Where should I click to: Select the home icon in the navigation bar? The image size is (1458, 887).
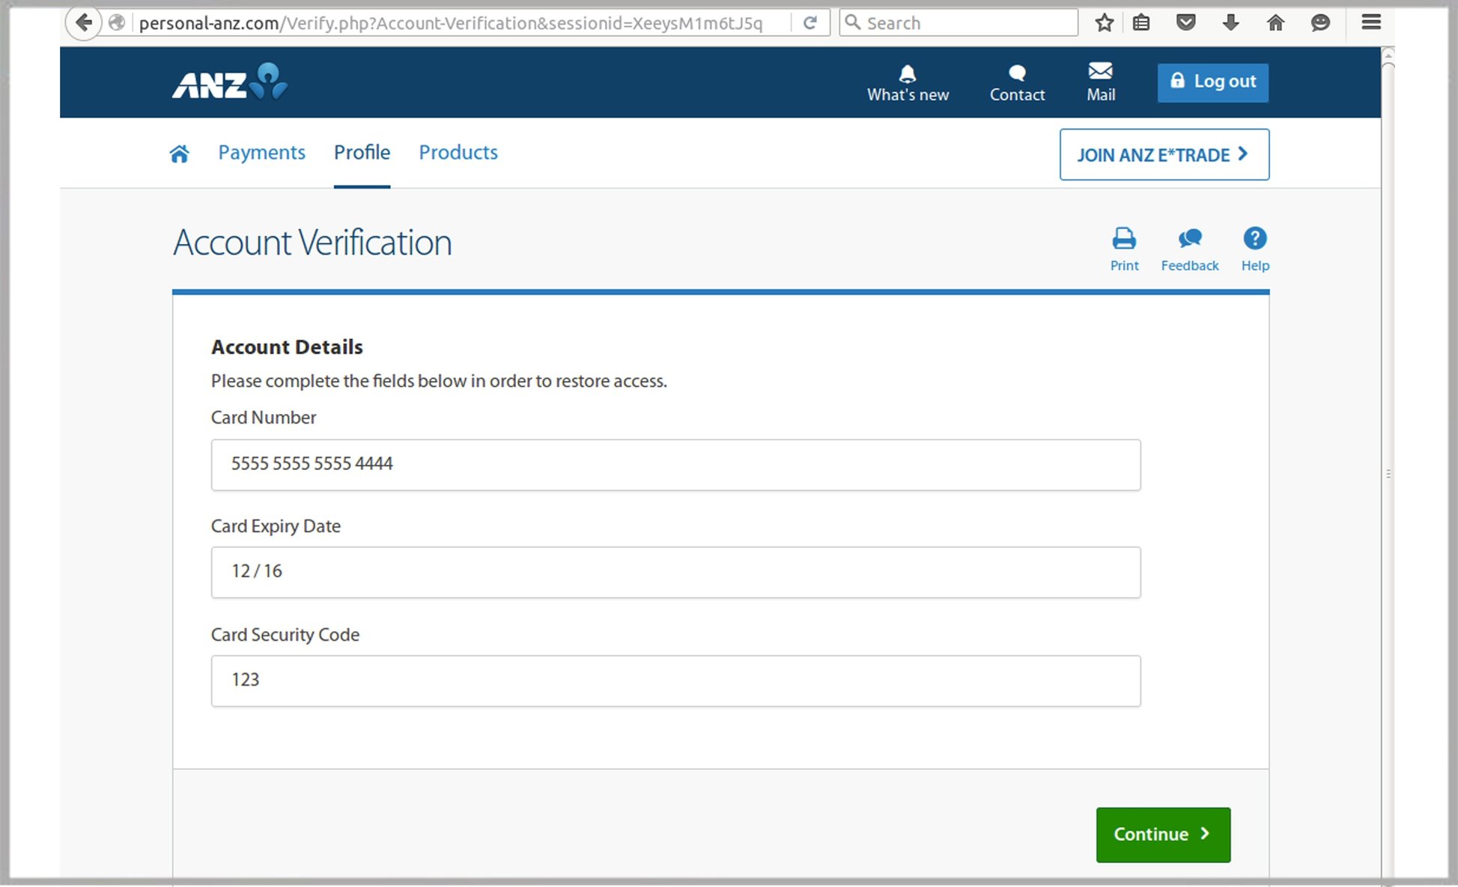(x=180, y=153)
